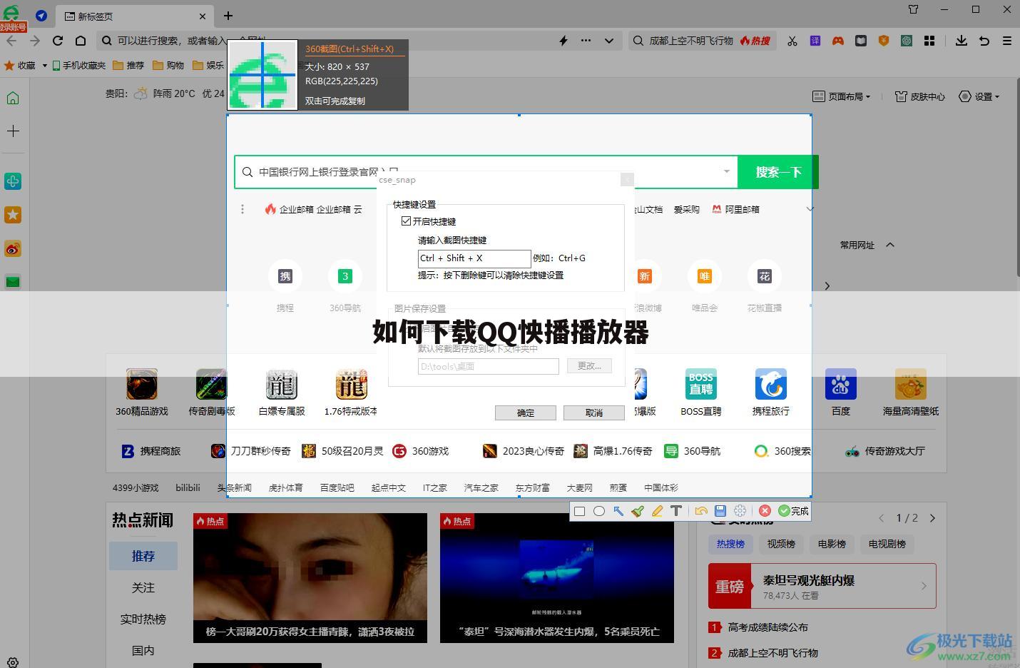
Task: Click the screenshot hotkey input field
Action: (474, 258)
